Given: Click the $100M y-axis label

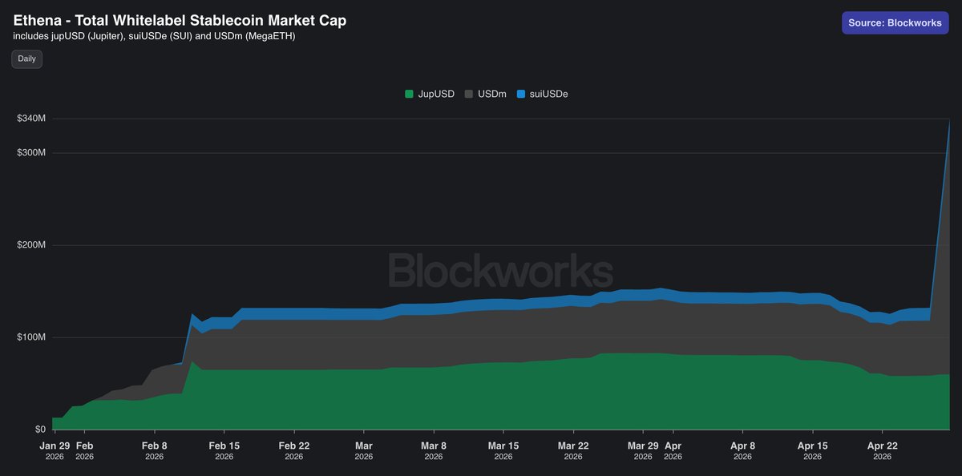Looking at the screenshot, I should click(31, 337).
